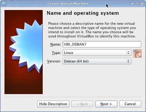146x112 pixels.
Task: Click the disabled Back button
Action: [82, 104]
